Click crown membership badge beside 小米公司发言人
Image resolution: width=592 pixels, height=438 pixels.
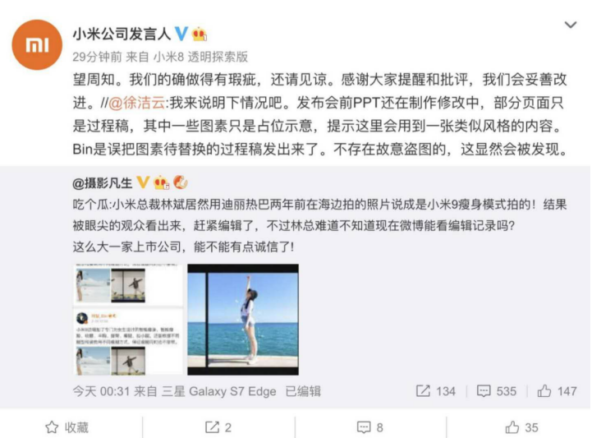pos(199,35)
